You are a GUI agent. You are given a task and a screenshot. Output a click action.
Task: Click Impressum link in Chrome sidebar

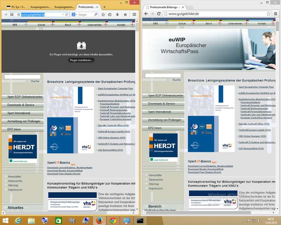tap(156, 188)
